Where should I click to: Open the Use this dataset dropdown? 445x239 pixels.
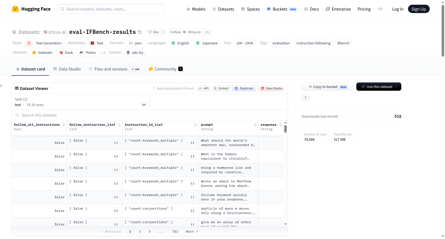379,87
